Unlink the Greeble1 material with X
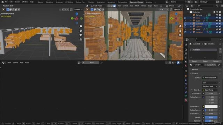The width and height of the screenshot is (223, 125). (215, 65)
